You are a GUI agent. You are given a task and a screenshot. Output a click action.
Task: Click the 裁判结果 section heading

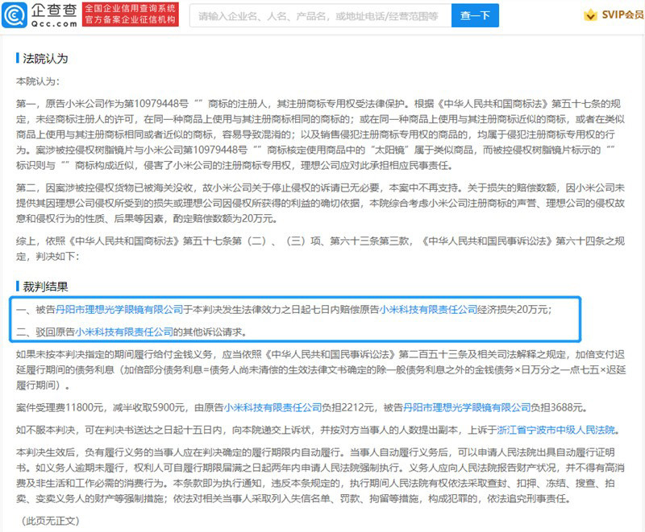[x=45, y=287]
